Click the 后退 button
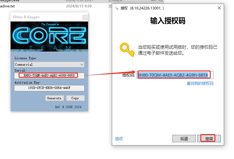Viewport: 234px width, 159px height. click(x=184, y=139)
